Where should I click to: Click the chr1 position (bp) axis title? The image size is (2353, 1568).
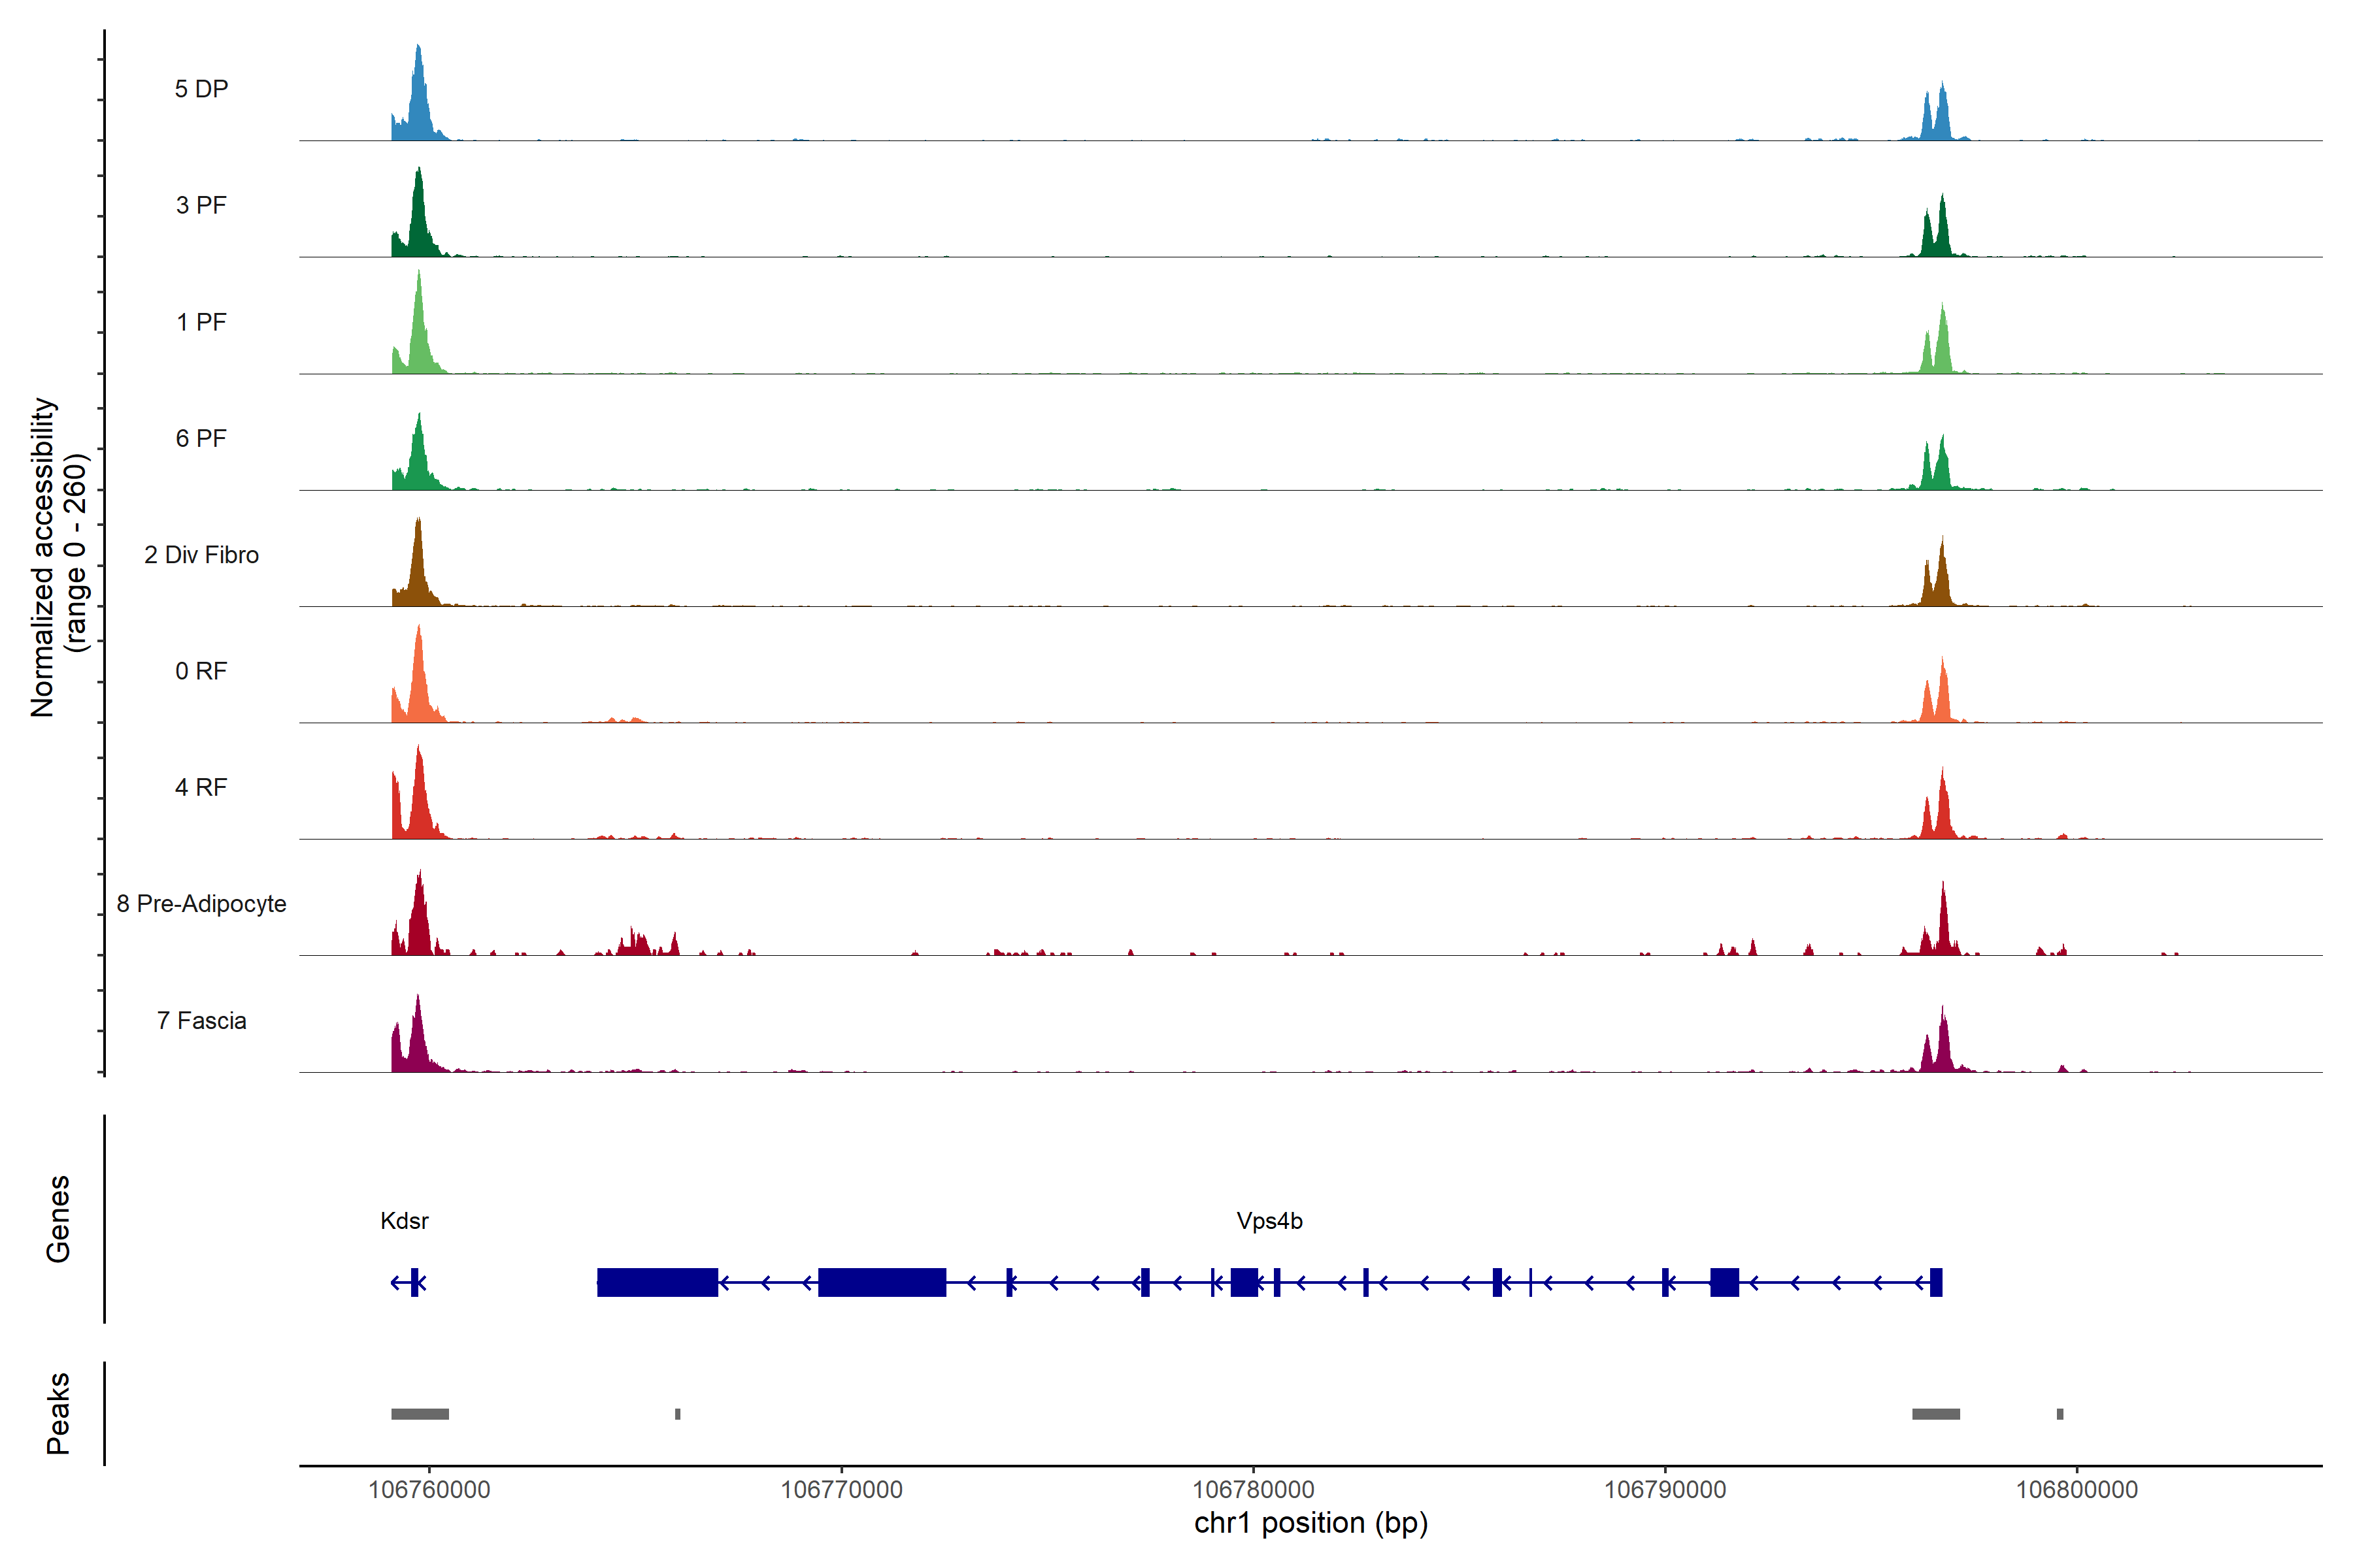point(1310,1523)
